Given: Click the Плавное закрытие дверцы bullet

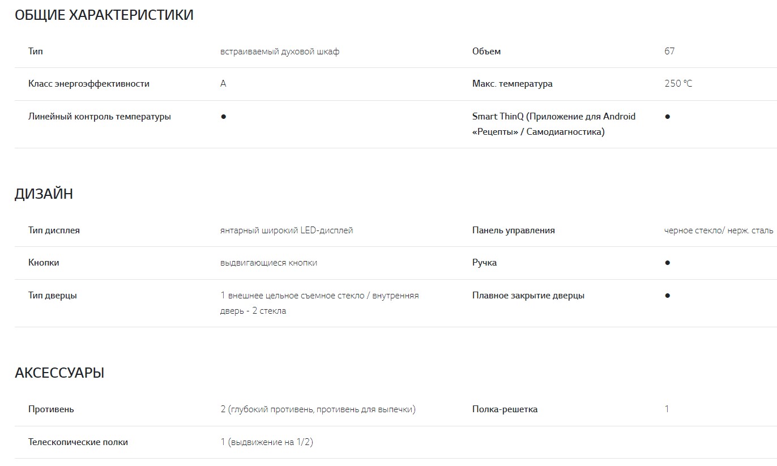Looking at the screenshot, I should [x=667, y=296].
